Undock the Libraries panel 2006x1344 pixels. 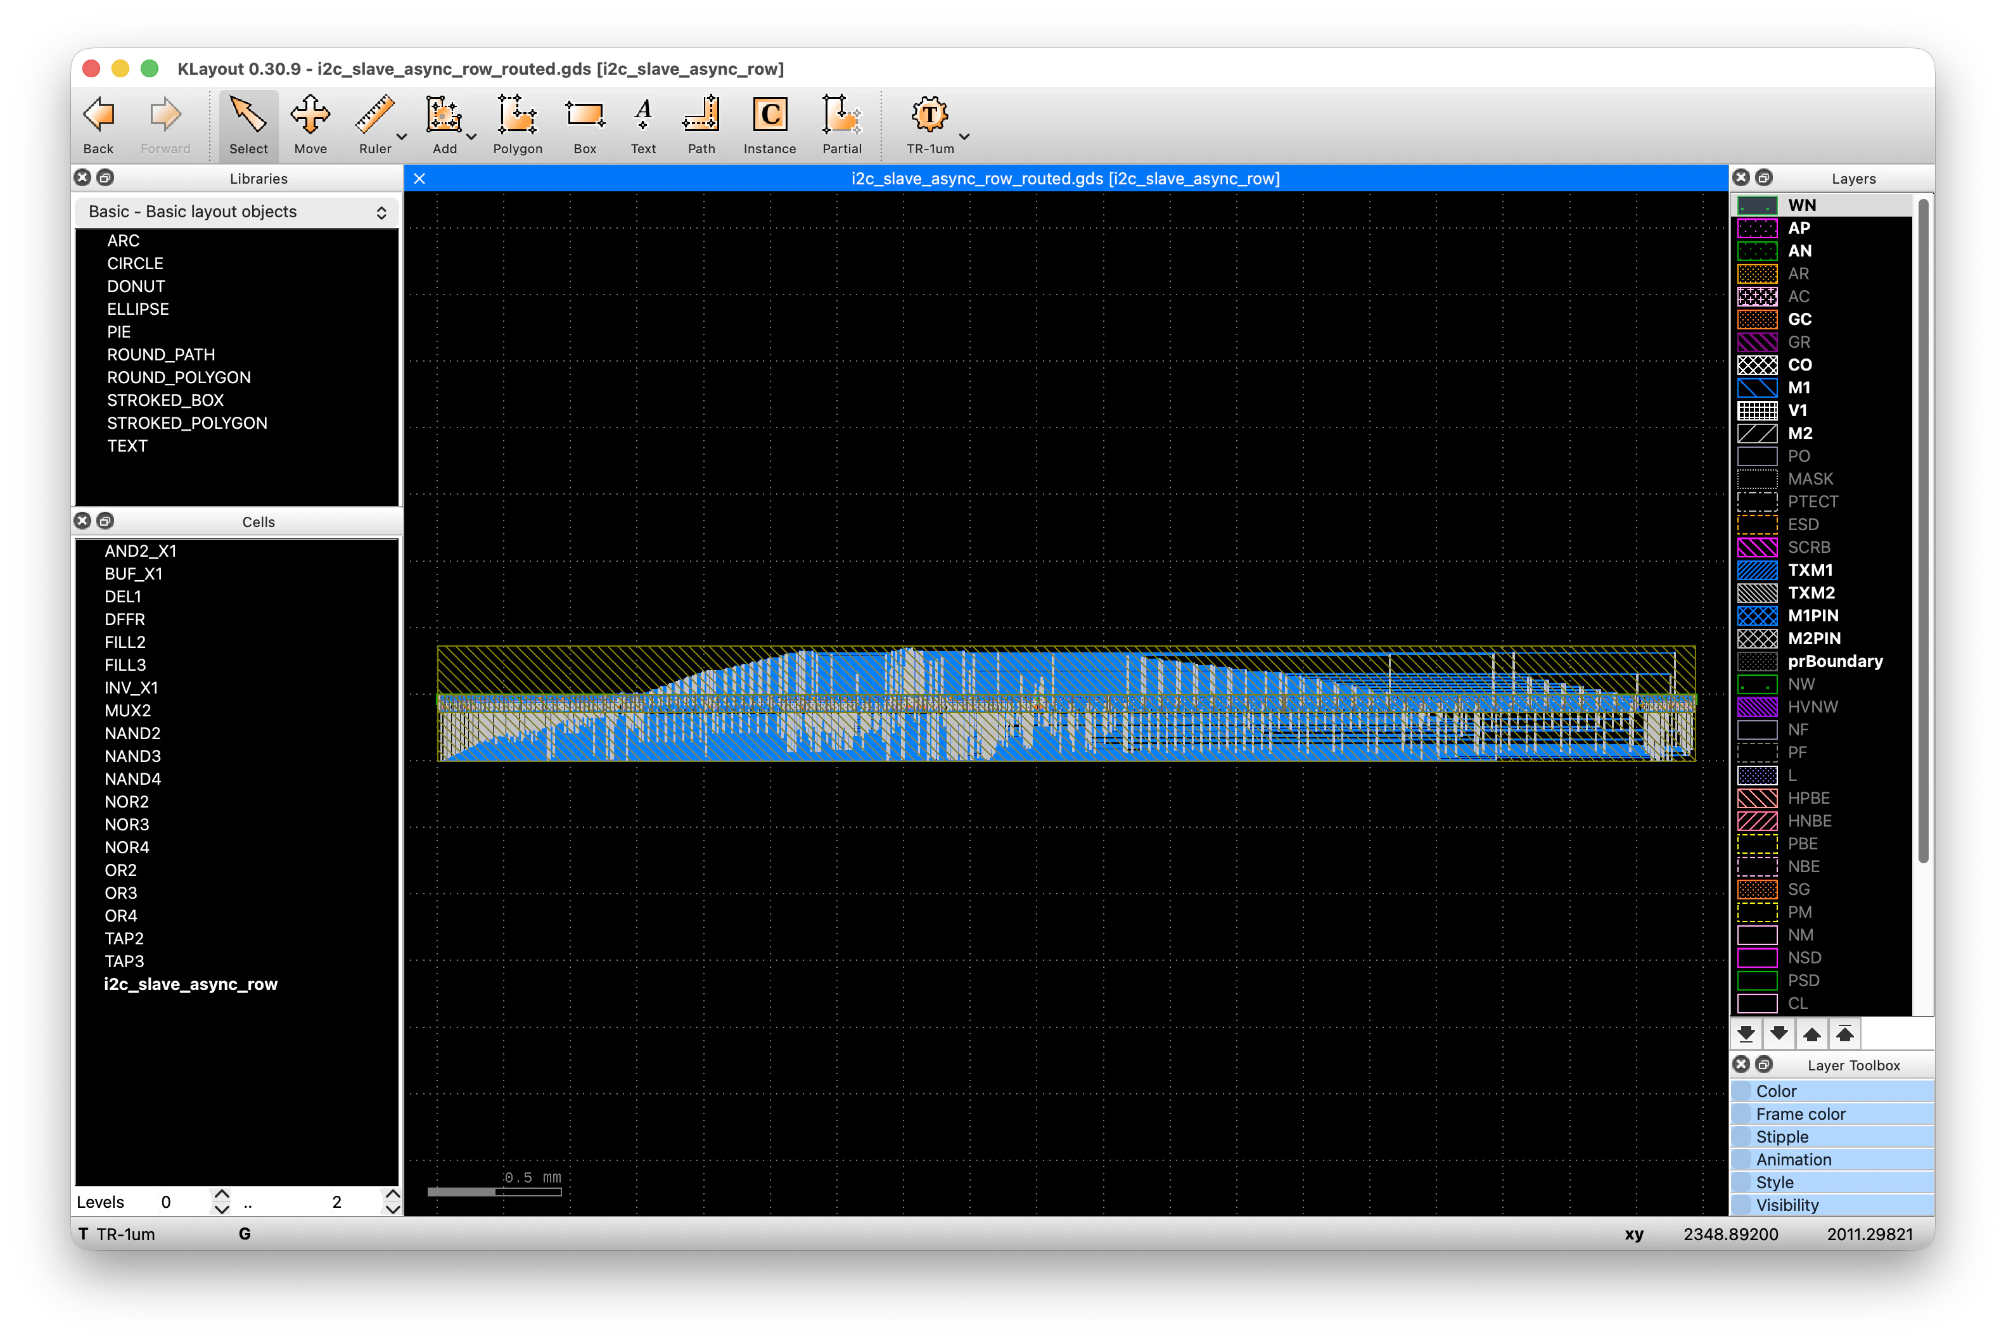[x=105, y=177]
